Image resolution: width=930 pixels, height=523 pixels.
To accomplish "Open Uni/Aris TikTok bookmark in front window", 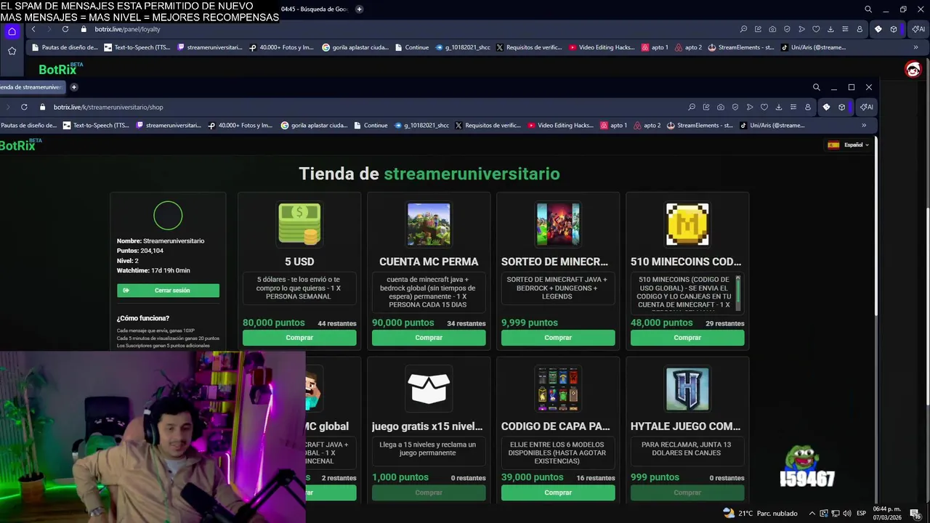I will (772, 125).
